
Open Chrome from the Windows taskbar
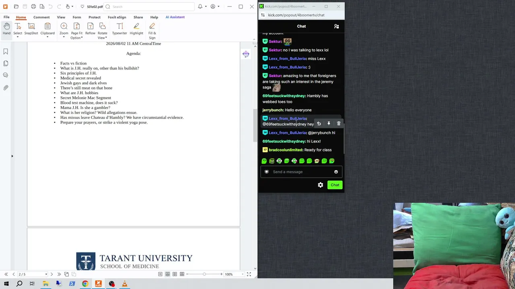coord(85,284)
